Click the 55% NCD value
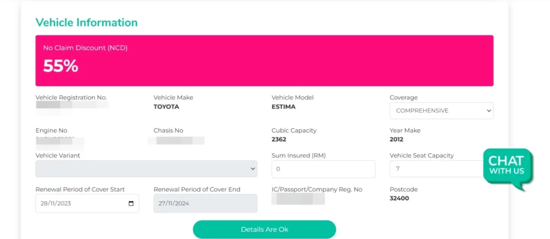 [60, 66]
